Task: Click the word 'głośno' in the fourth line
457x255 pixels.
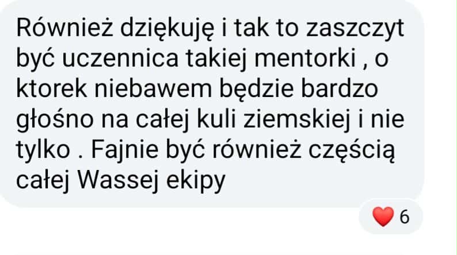Action: coord(55,120)
